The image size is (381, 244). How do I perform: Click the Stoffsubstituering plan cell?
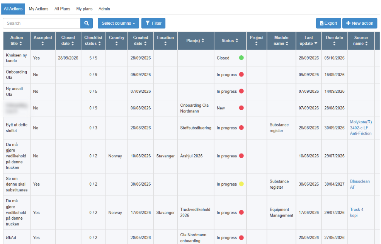196,128
